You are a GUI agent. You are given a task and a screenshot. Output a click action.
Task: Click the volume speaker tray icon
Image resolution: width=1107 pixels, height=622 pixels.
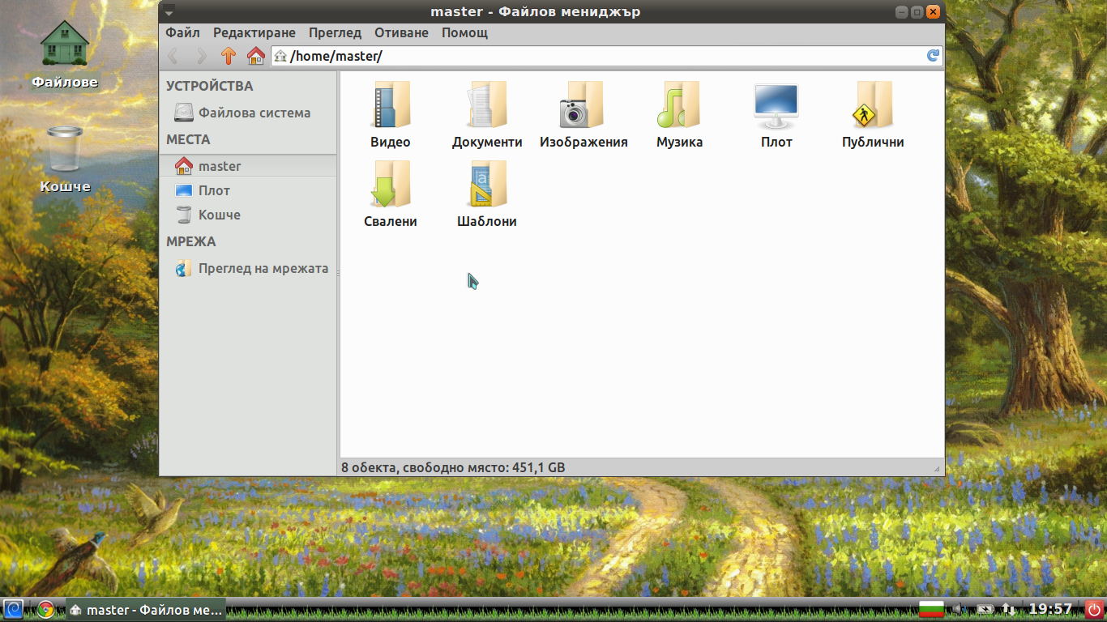pos(959,609)
